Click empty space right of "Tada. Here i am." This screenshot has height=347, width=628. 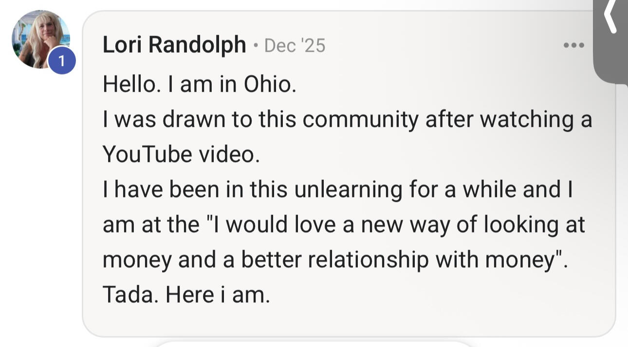coord(438,294)
